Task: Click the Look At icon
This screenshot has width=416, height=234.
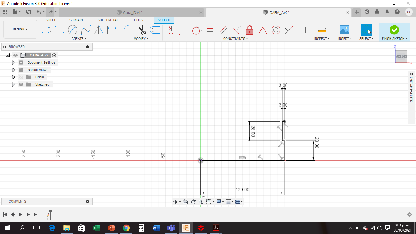Action: (x=185, y=202)
